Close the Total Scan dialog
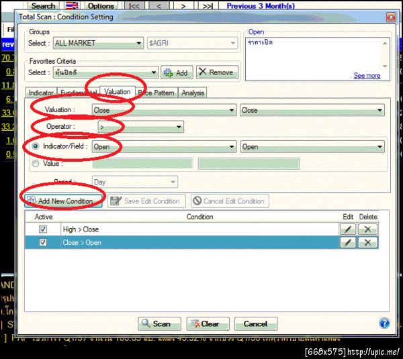This screenshot has width=403, height=359. (391, 17)
